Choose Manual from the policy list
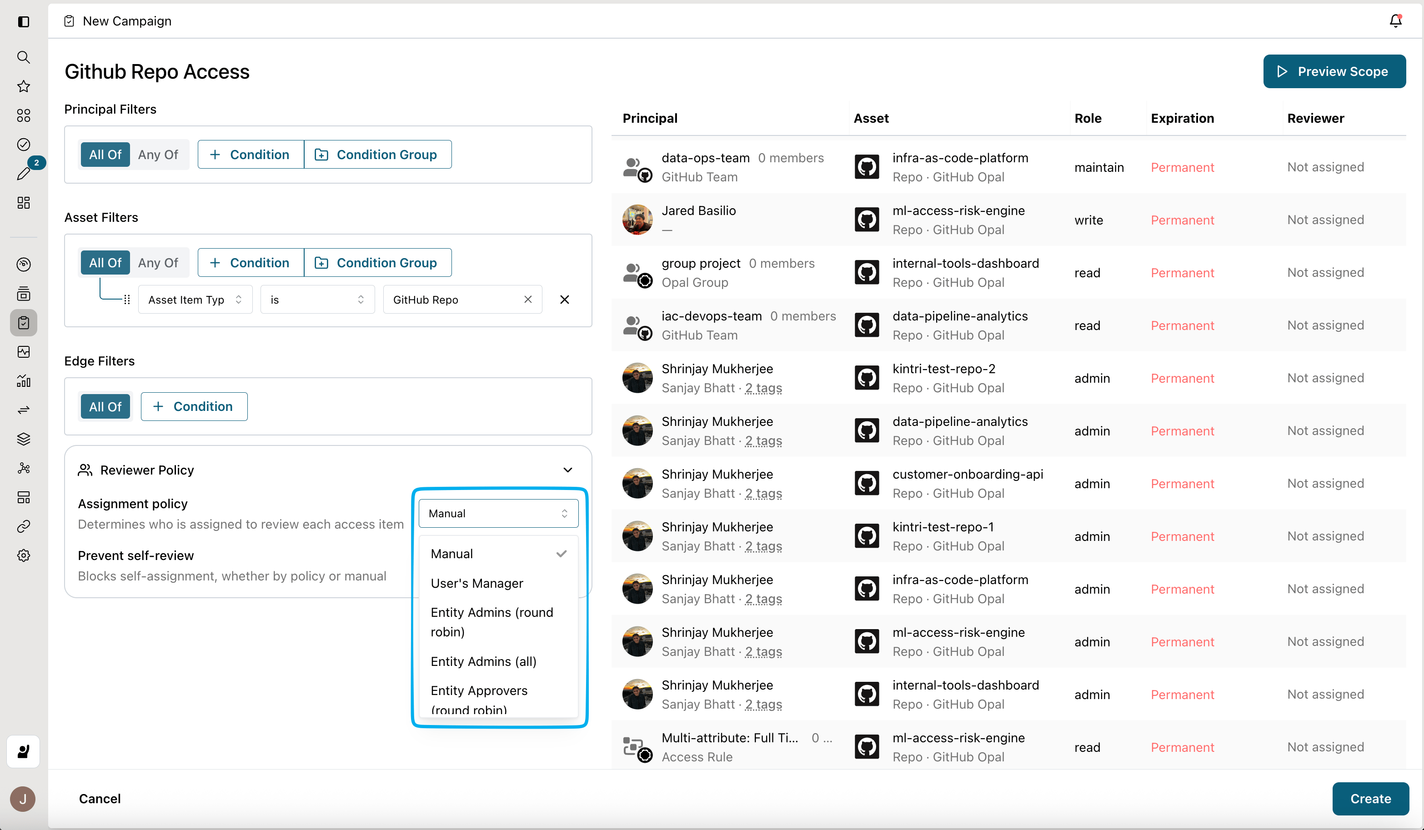Image resolution: width=1424 pixels, height=830 pixels. tap(498, 554)
